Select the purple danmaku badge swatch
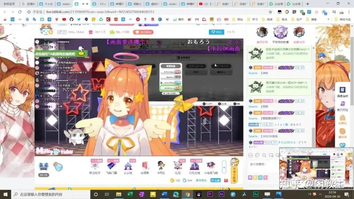Viewport: 354px width, 199px height. 250,178
